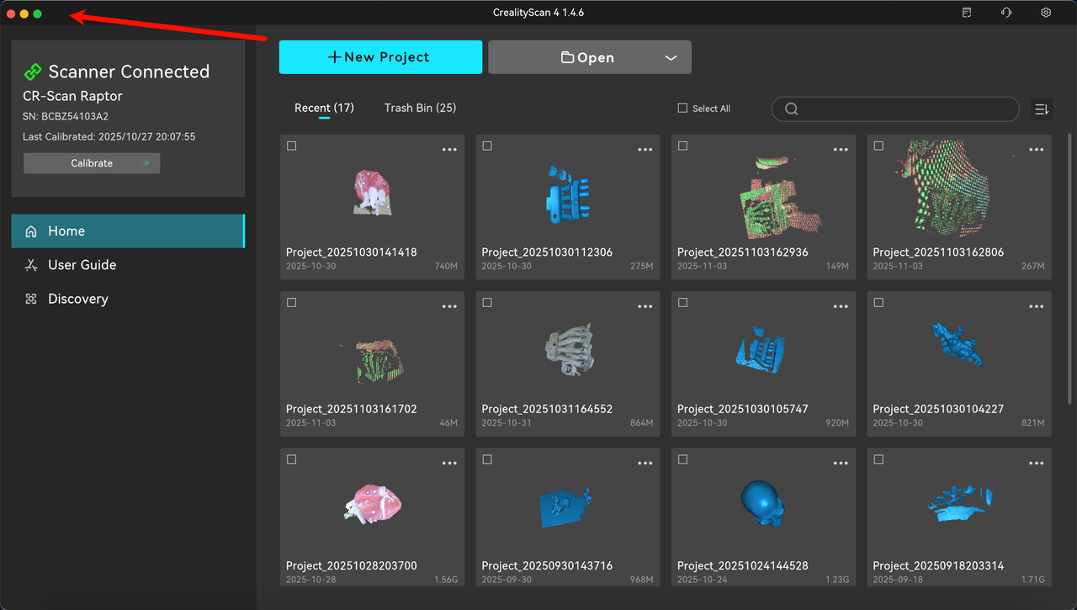Screen dimensions: 1077x610
Task: Select checkbox for Project_20251103162806
Action: tap(878, 146)
